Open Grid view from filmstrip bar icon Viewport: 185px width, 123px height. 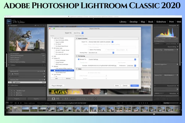pyautogui.click(x=16, y=103)
